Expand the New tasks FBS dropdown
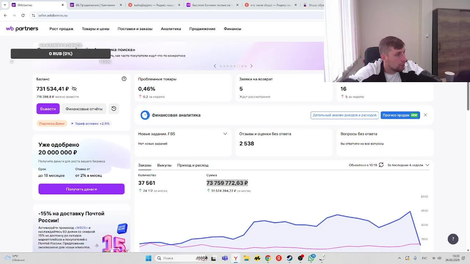 225,134
